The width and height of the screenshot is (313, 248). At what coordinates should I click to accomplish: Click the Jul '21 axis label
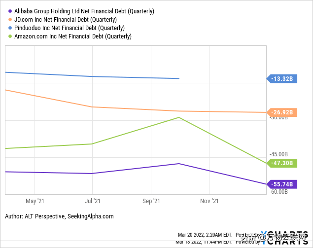(93, 201)
